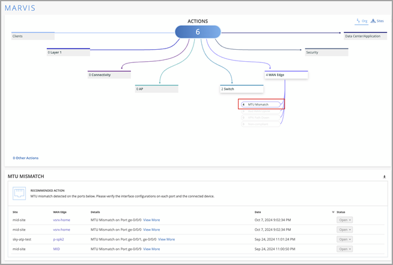This screenshot has width=393, height=265.
Task: Click the Recommended Action port icon
Action: coord(20,194)
